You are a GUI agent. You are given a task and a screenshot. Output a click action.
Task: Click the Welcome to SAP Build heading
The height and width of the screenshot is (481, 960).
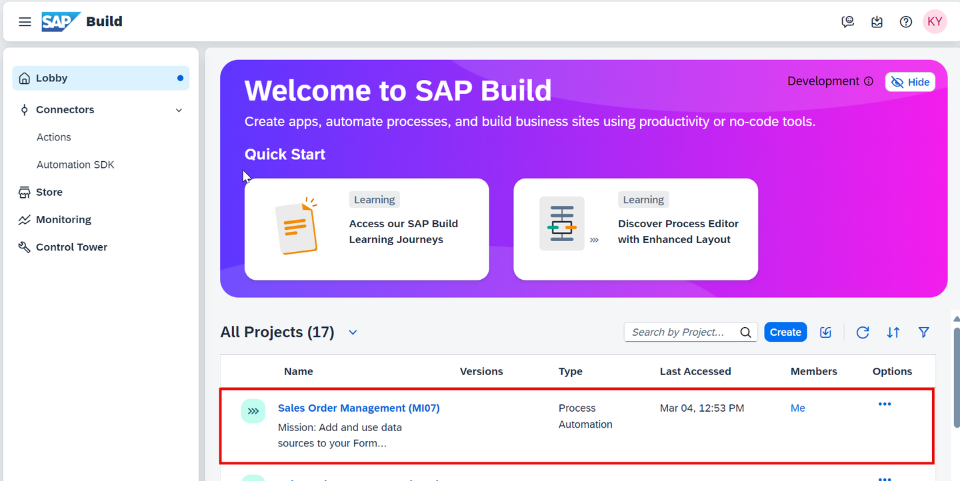coord(398,91)
